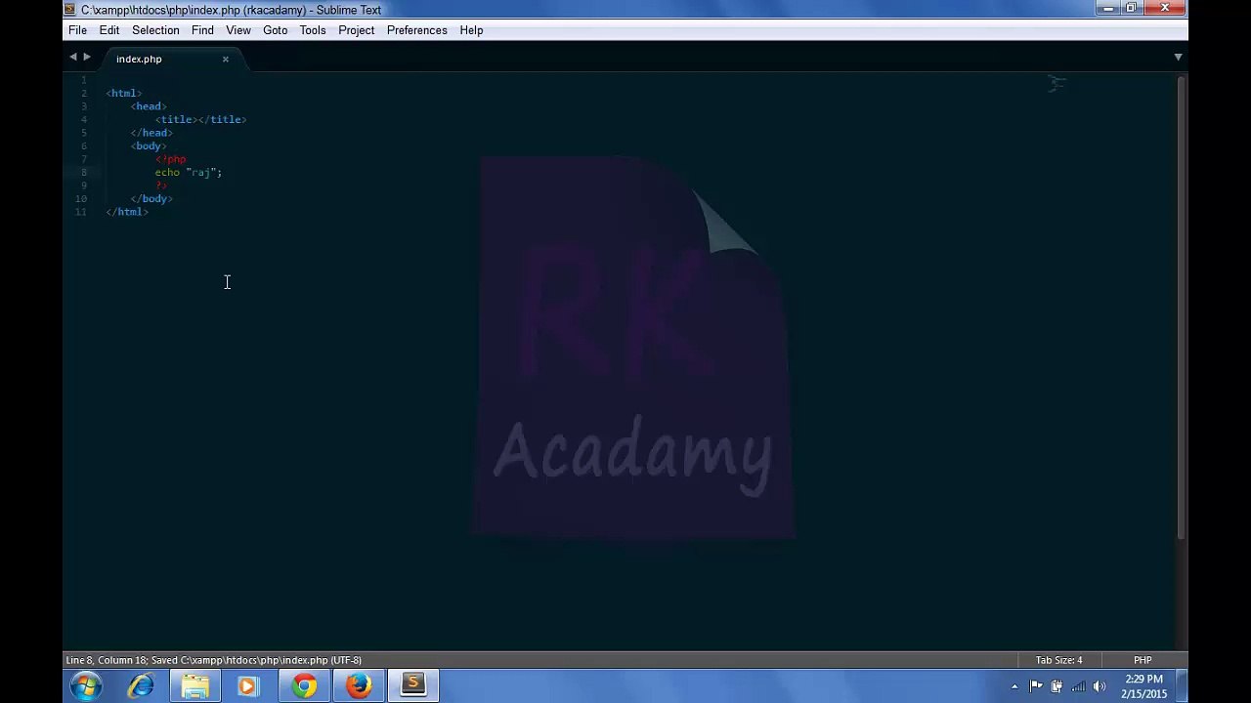The image size is (1251, 703).
Task: Click on the echo "raj"; line
Action: coord(189,172)
